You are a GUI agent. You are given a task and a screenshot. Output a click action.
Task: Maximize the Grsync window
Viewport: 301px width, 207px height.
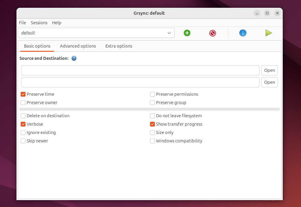[x=267, y=13]
